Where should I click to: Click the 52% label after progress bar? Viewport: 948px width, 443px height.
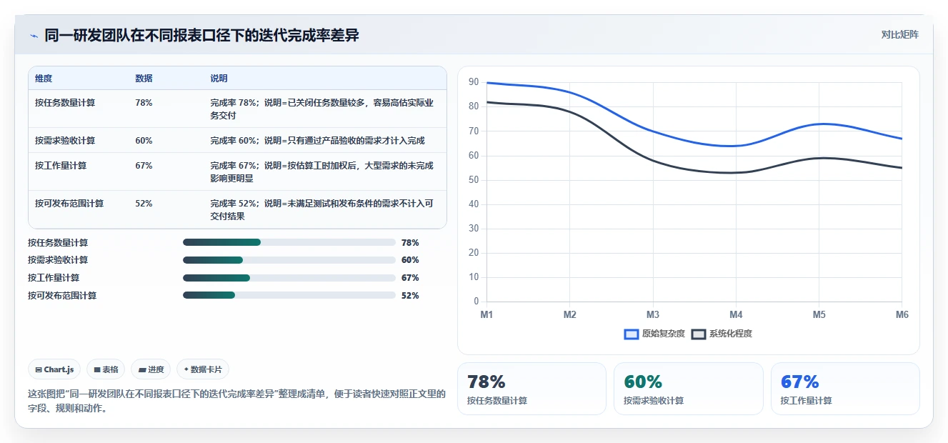click(x=410, y=296)
